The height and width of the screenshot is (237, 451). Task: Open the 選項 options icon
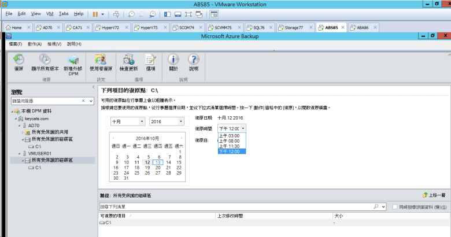click(x=150, y=60)
